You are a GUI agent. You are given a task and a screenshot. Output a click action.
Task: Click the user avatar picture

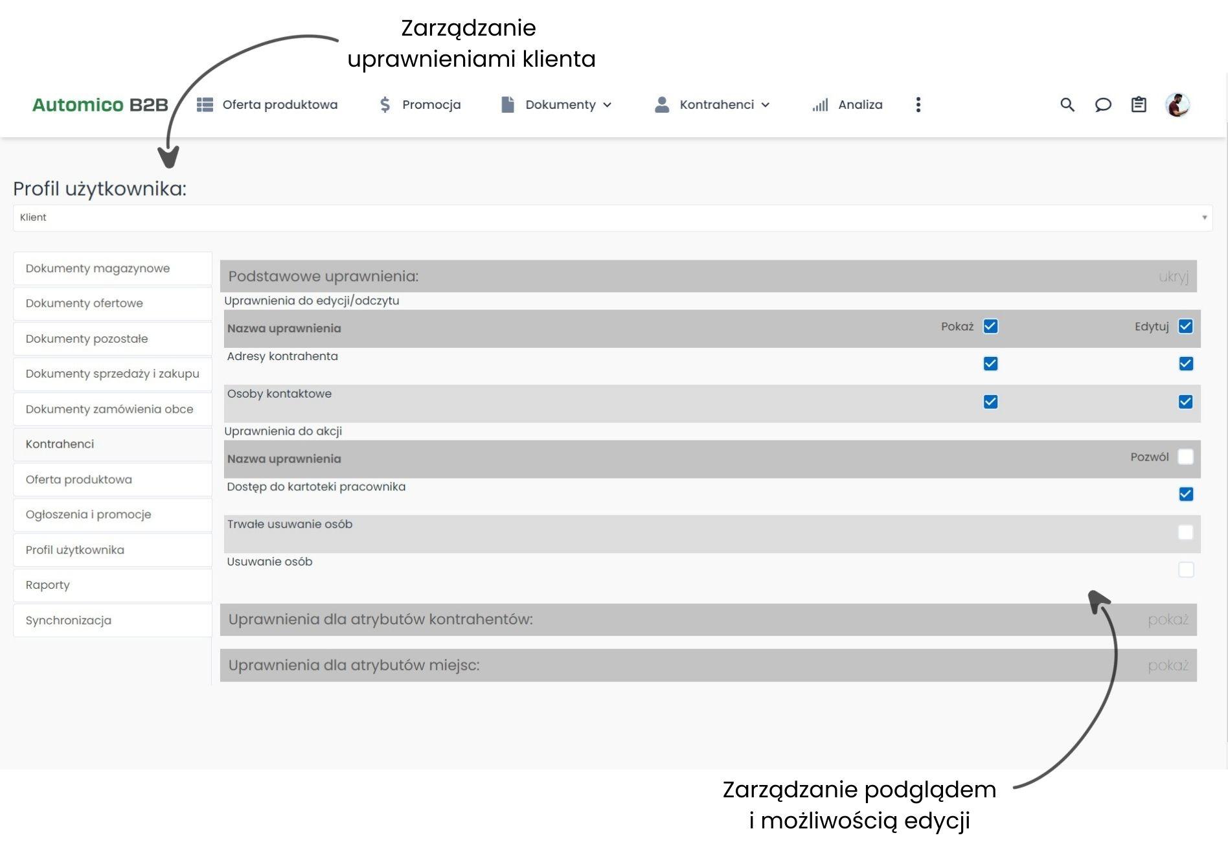[1177, 105]
